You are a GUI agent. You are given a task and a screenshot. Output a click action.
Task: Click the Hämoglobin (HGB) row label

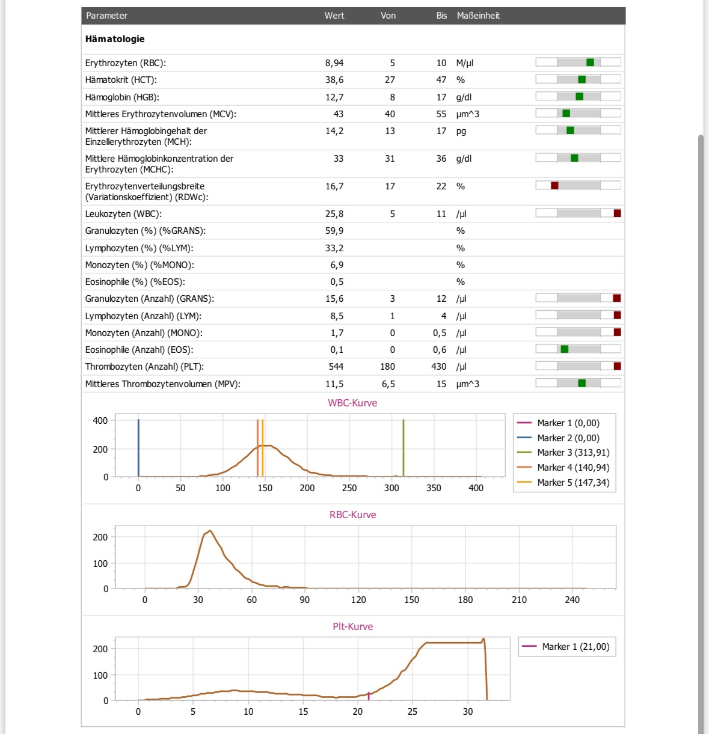coord(122,97)
